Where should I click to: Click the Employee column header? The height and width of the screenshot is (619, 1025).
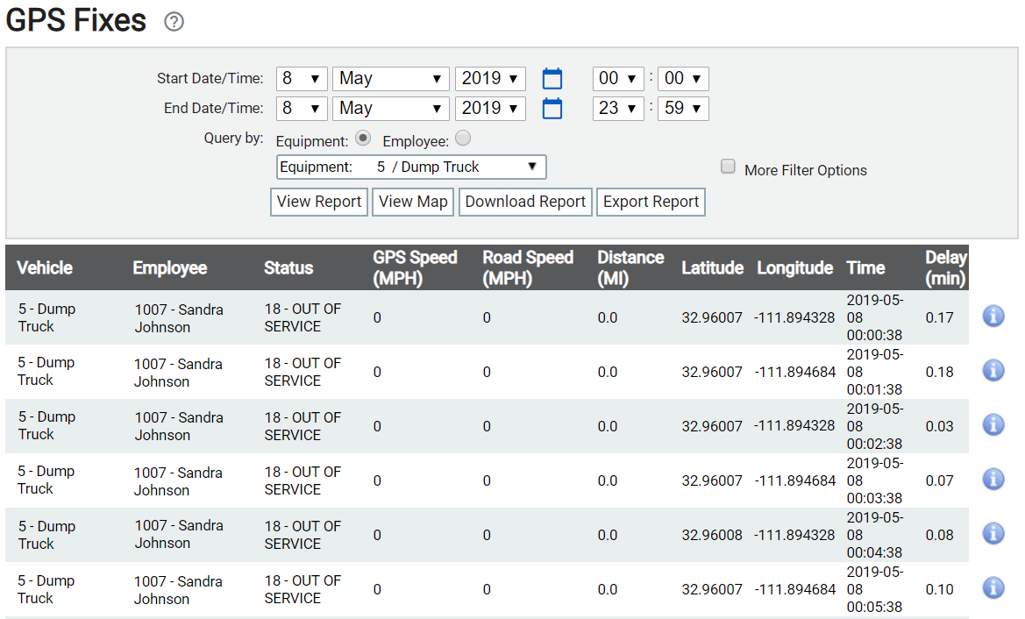[x=170, y=268]
